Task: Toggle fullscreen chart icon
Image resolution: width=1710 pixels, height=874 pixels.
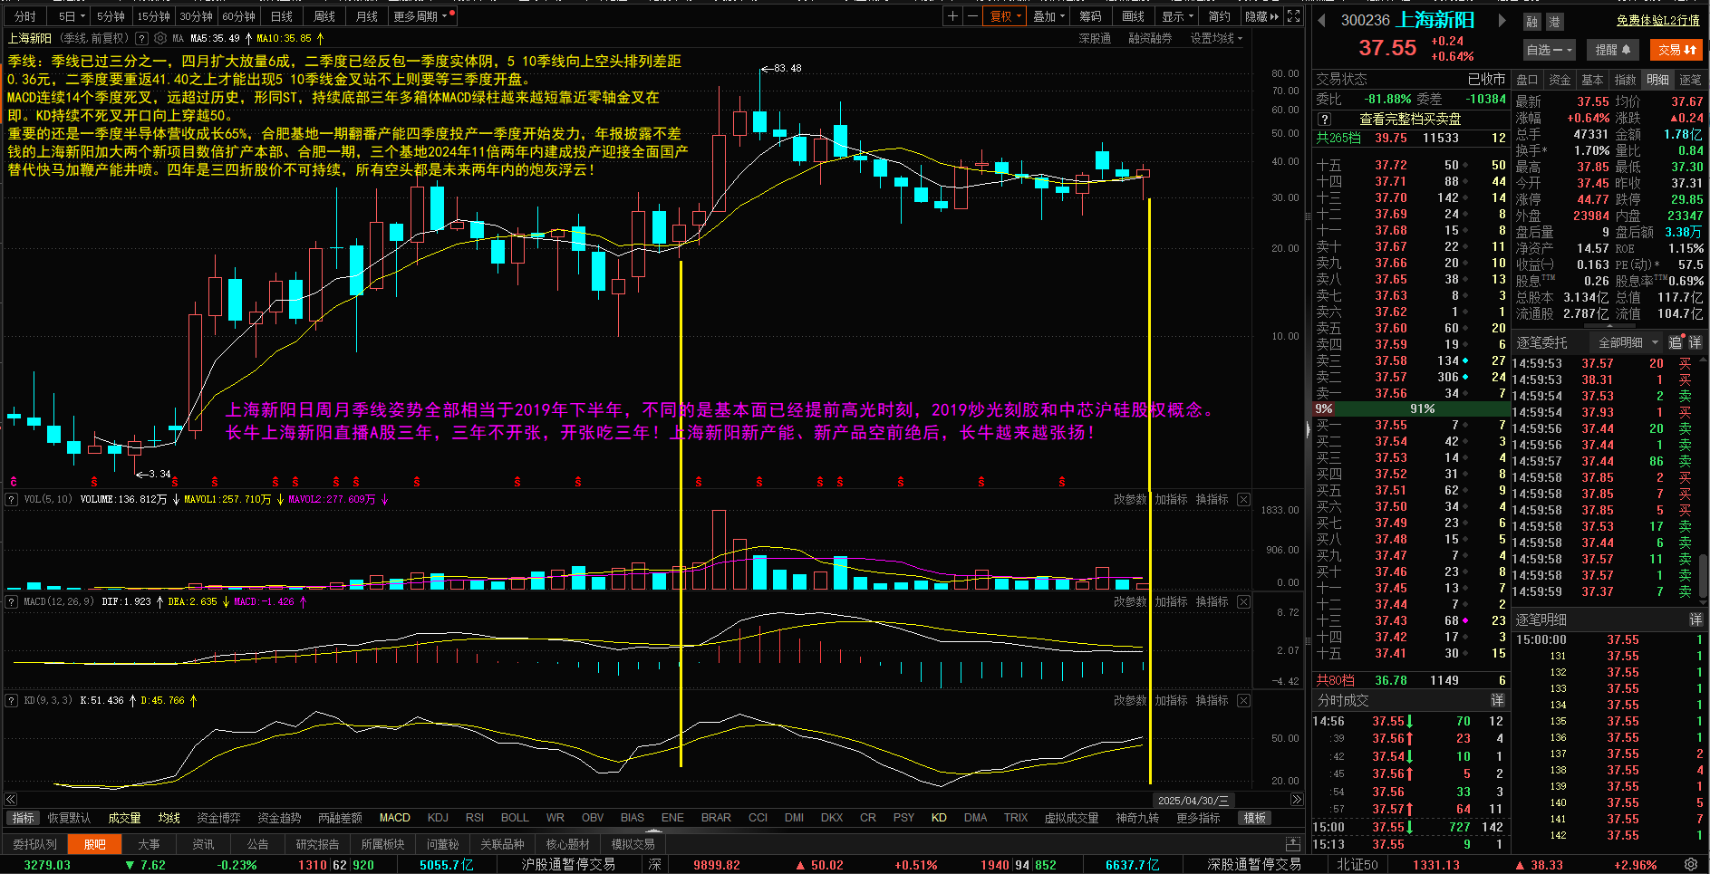Action: click(1294, 16)
